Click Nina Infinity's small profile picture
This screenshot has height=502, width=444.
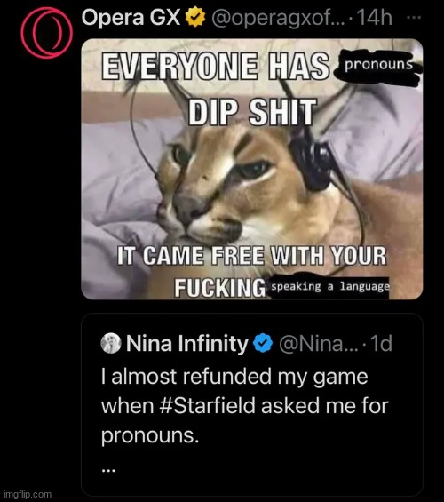click(x=111, y=343)
